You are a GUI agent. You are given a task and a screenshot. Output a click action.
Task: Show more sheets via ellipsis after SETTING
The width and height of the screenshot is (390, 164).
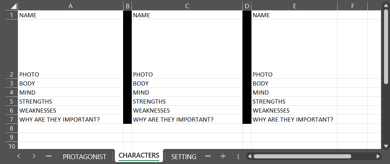click(208, 156)
